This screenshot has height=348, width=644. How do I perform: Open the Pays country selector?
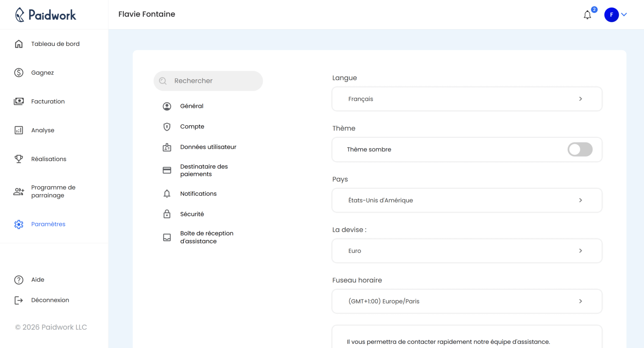point(466,200)
